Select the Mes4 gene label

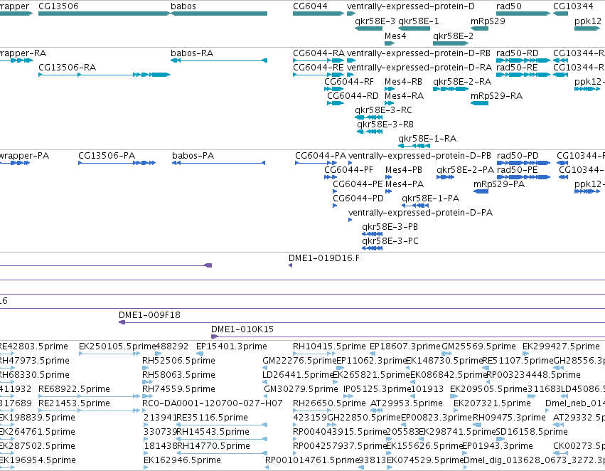[x=395, y=36]
